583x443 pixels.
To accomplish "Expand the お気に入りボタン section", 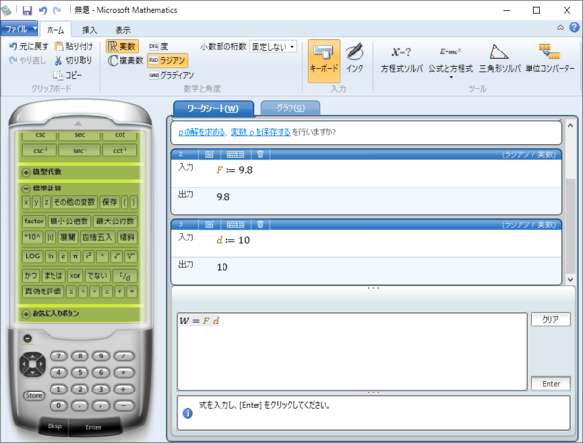I will pyautogui.click(x=26, y=314).
